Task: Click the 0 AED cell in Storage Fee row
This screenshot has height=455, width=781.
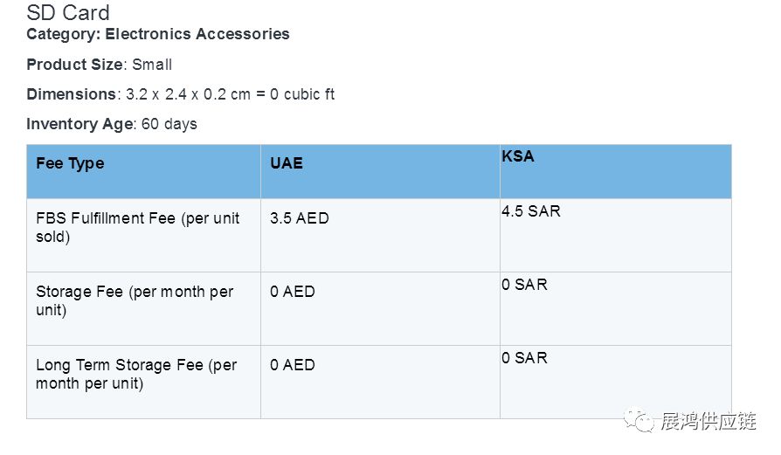Action: (x=292, y=292)
